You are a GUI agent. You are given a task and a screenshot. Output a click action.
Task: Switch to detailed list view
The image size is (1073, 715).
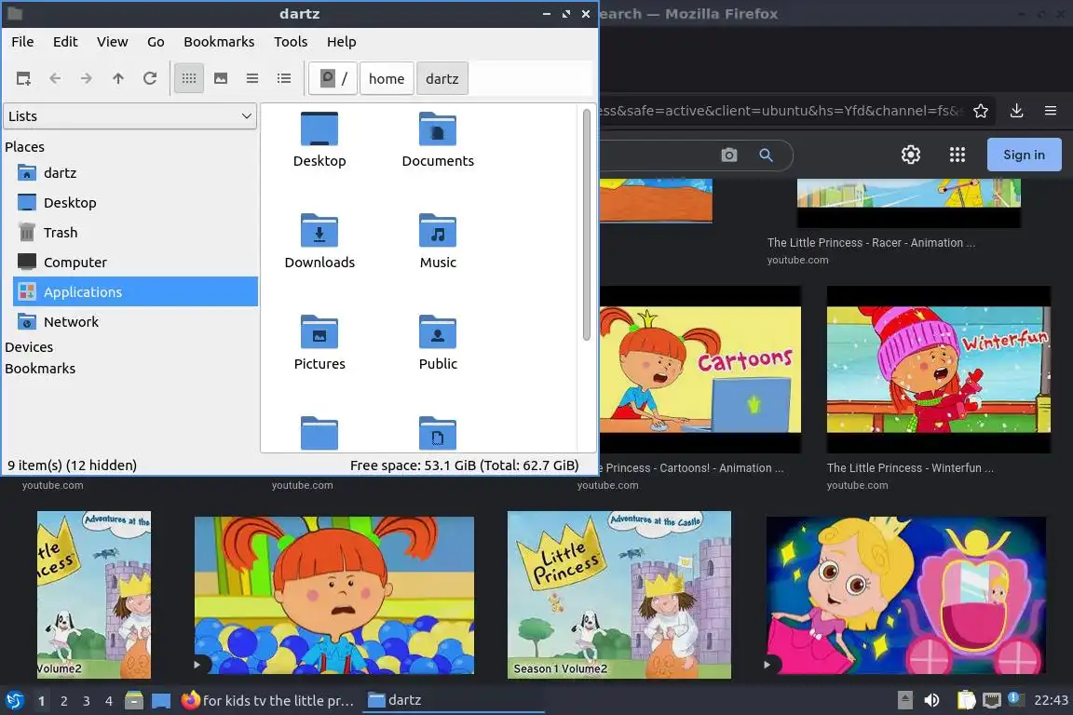click(x=284, y=79)
